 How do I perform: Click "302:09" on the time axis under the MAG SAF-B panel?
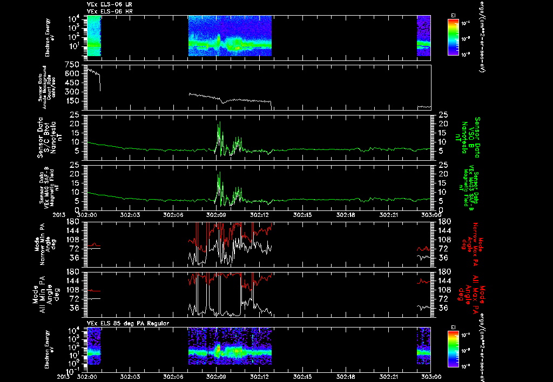[216, 215]
